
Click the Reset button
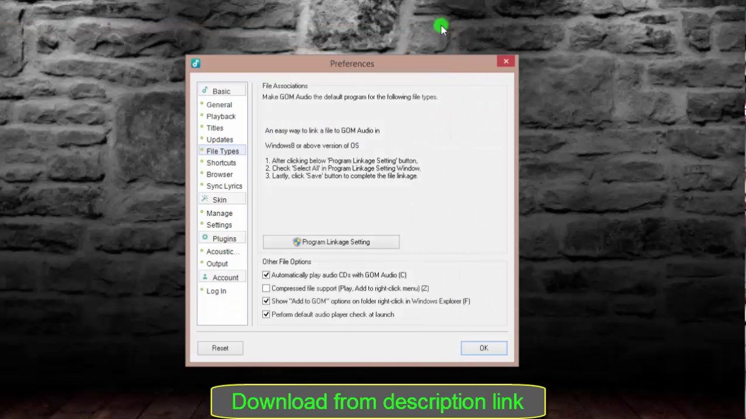pyautogui.click(x=220, y=348)
